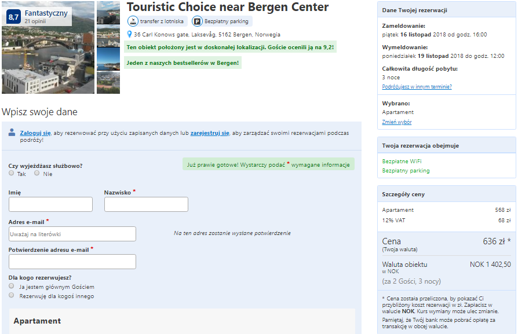Select Tak for business travel
The width and height of the screenshot is (518, 334).
(12, 173)
